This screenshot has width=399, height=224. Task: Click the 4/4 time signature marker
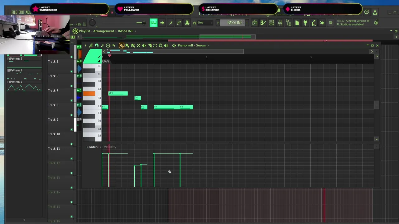106,61
